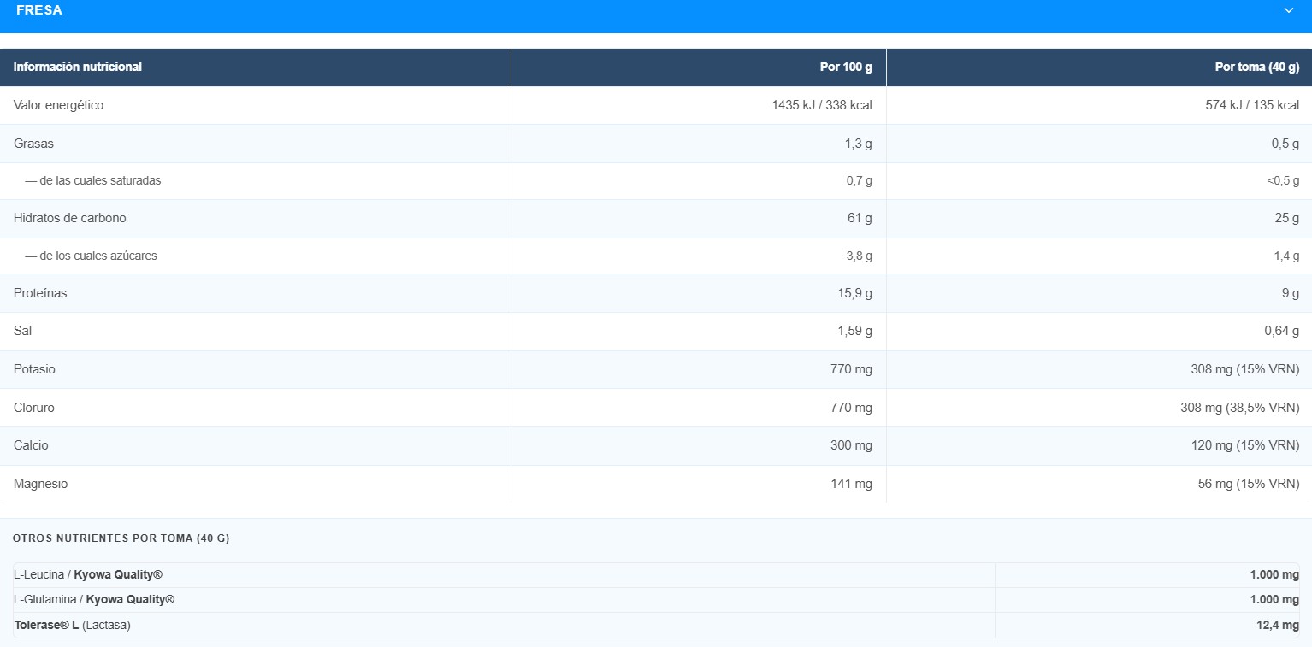The width and height of the screenshot is (1312, 647).
Task: Select the L-Leucina Kyowa Quality row
Action: pyautogui.click(x=656, y=575)
